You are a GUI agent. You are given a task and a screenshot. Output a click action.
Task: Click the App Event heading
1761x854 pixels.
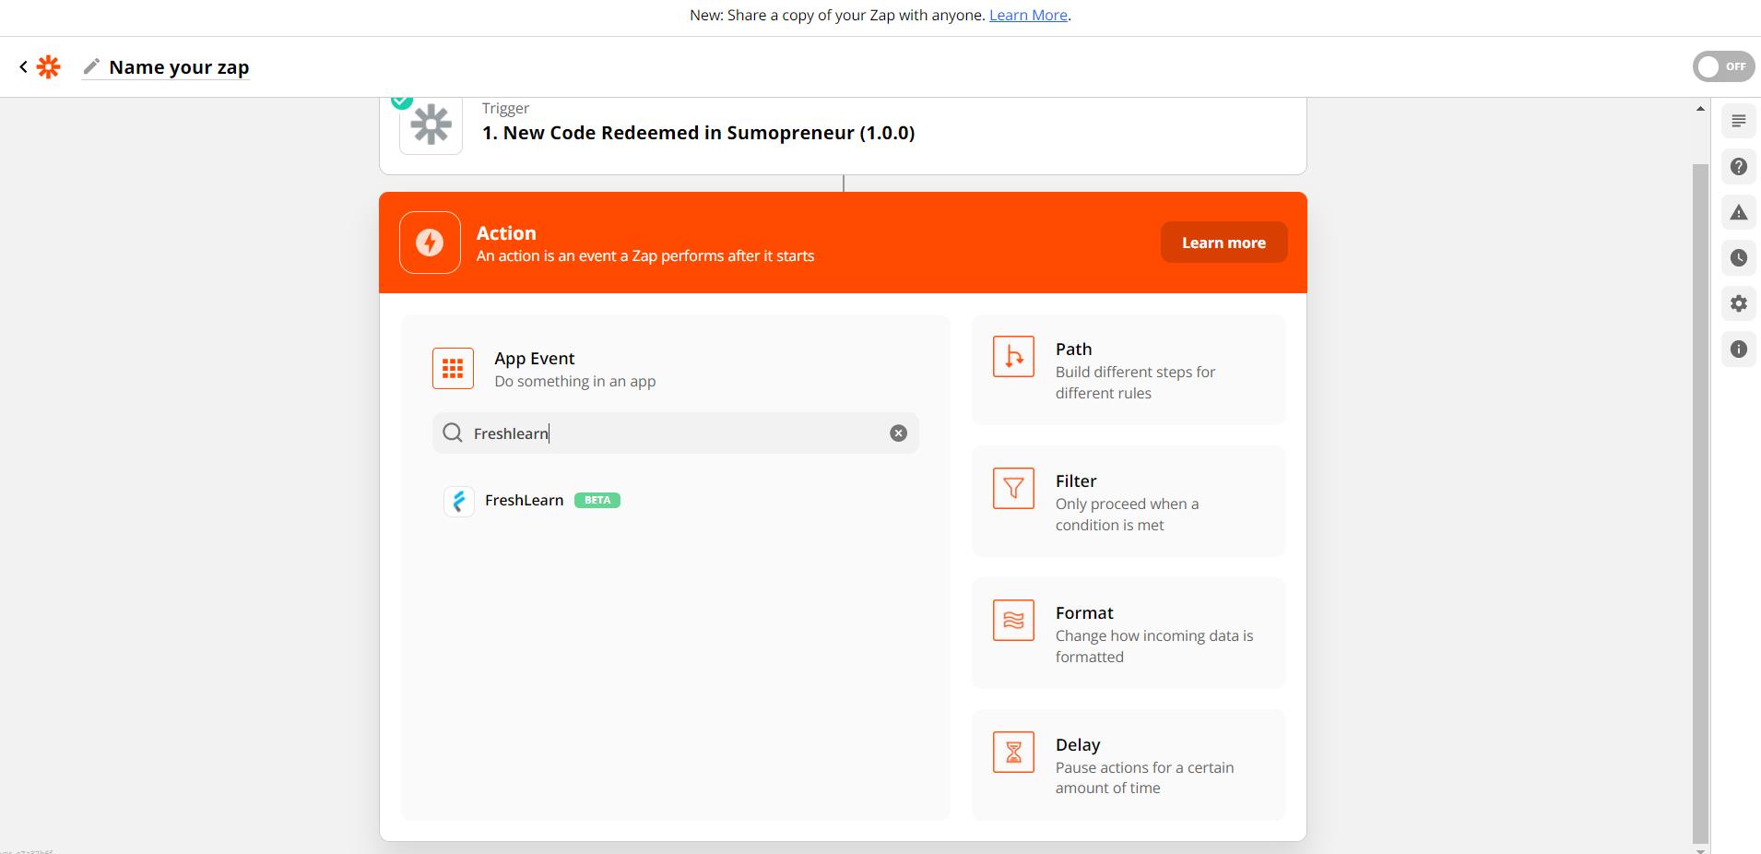click(x=534, y=359)
